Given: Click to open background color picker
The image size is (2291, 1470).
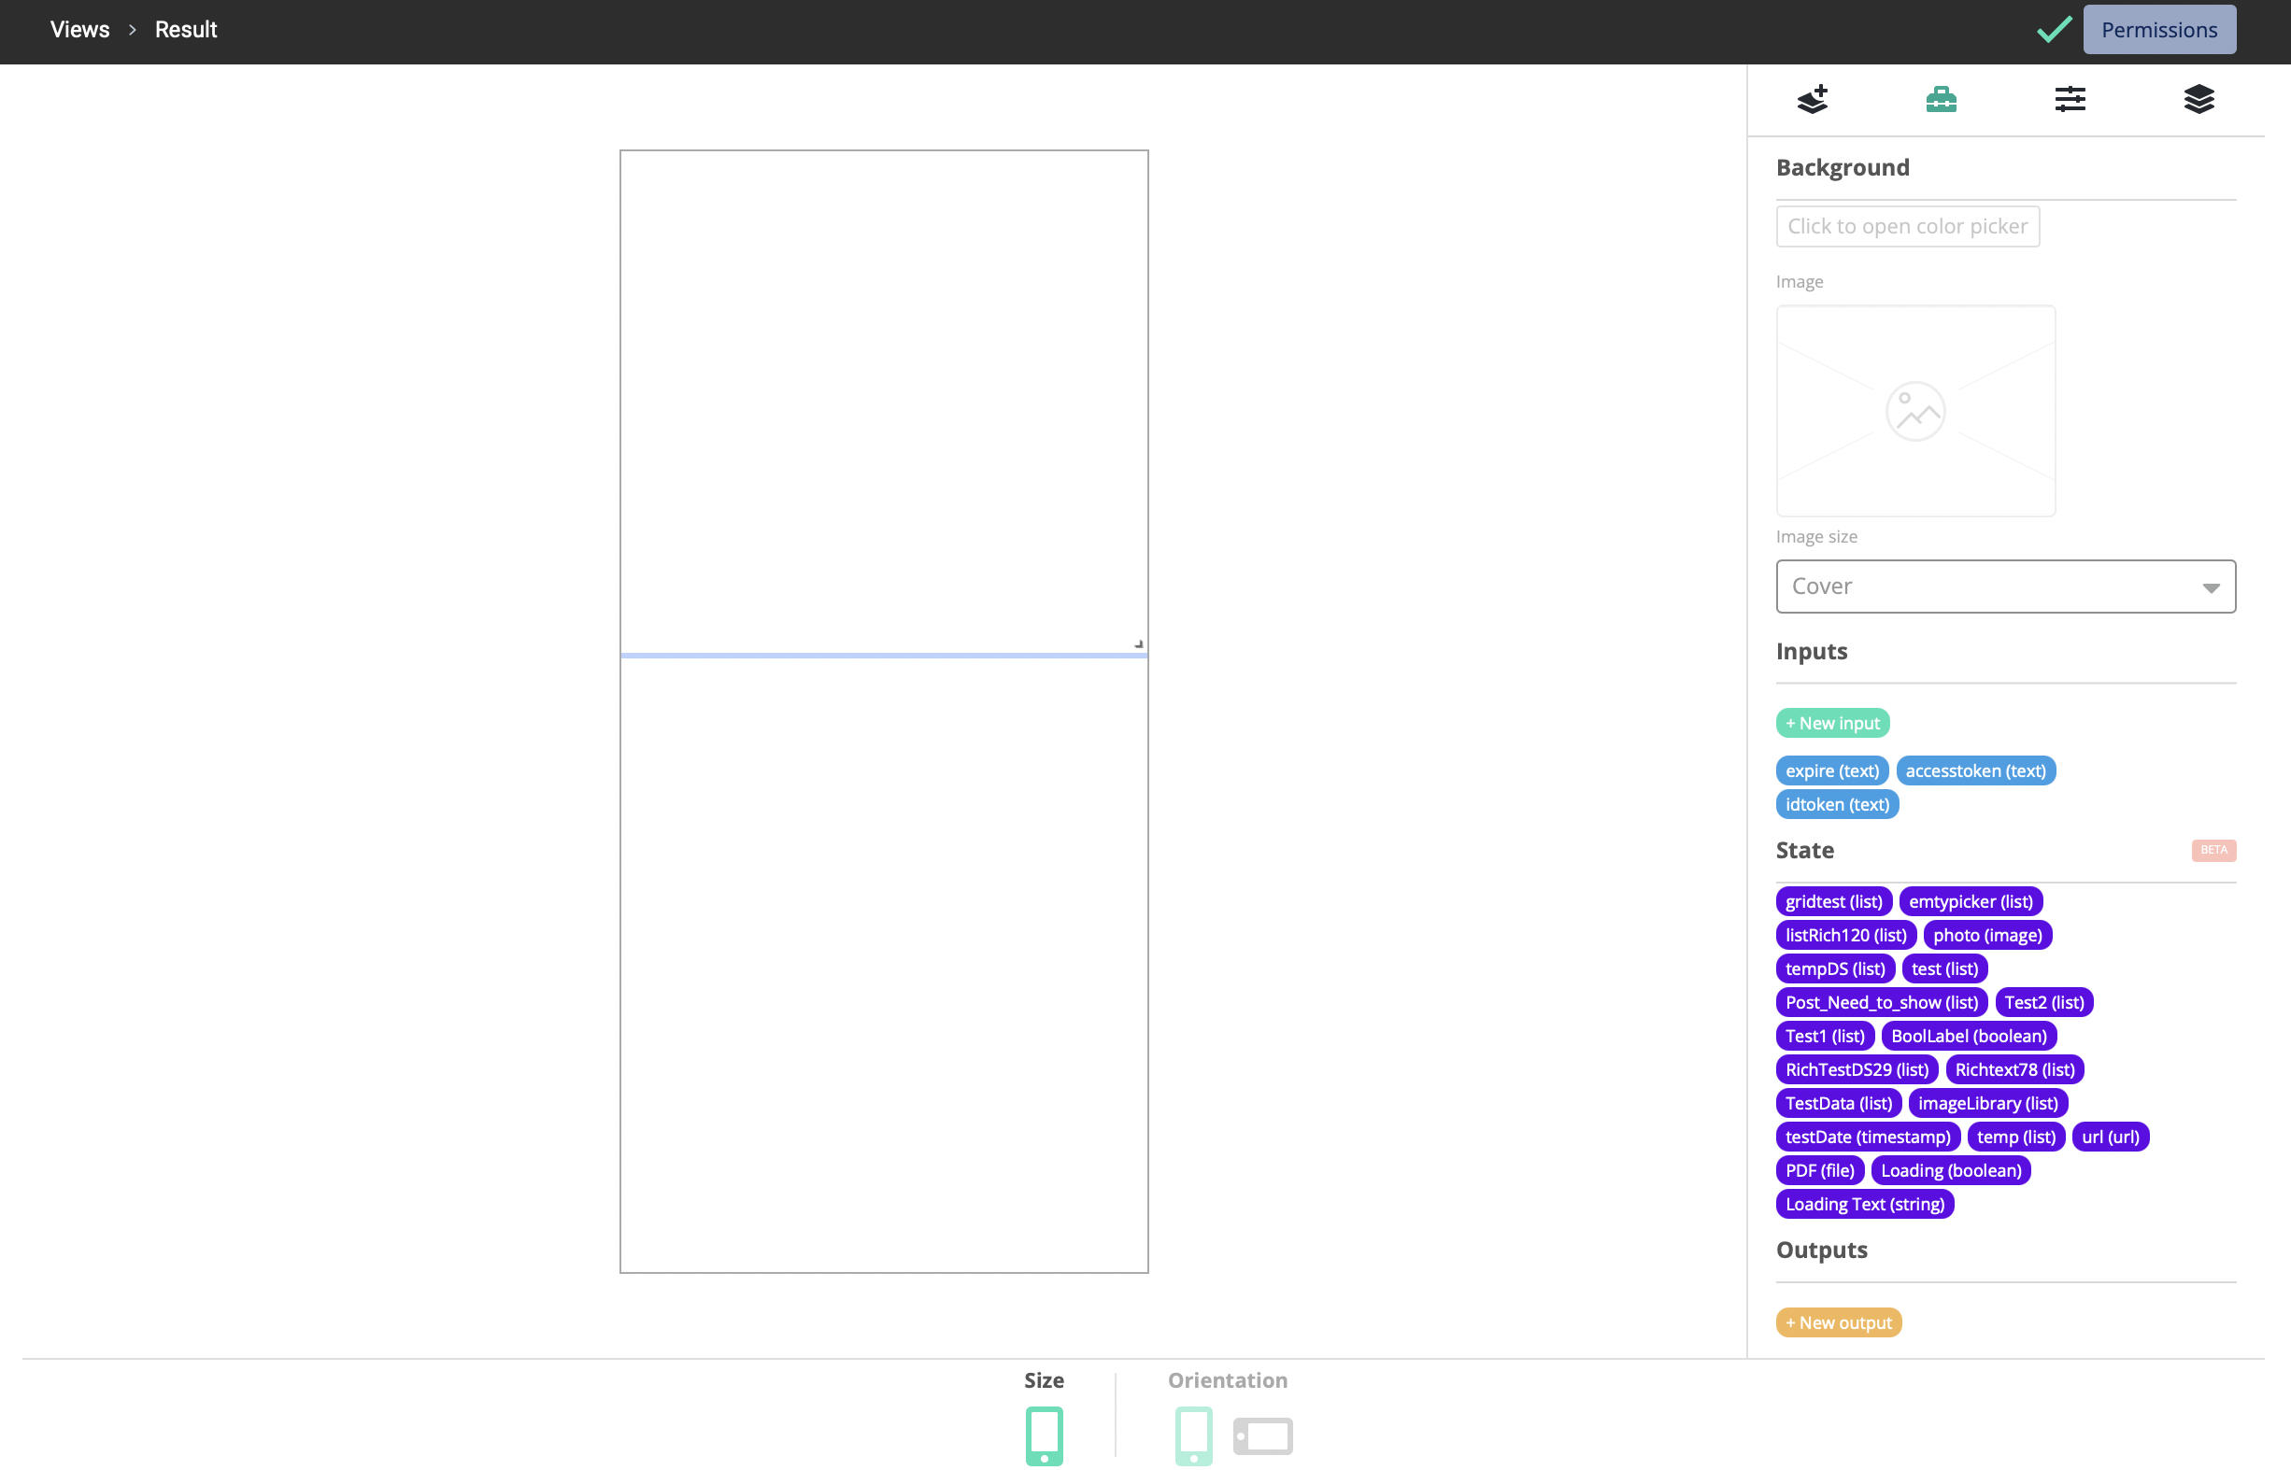Looking at the screenshot, I should tap(1909, 225).
